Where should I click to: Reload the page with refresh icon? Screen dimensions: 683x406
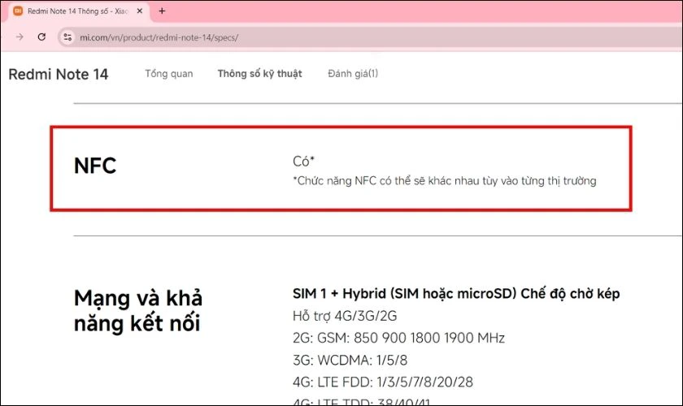[x=41, y=37]
